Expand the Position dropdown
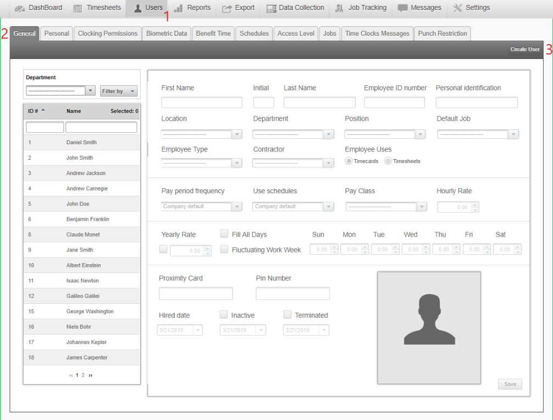The width and height of the screenshot is (553, 420). click(x=420, y=134)
